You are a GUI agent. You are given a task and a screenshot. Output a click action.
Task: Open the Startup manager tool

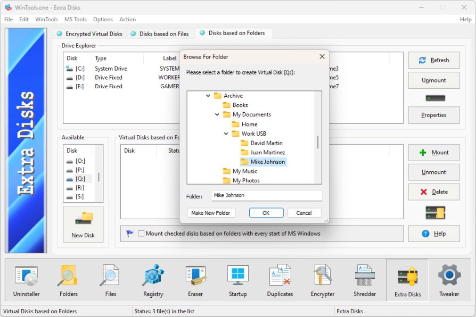[237, 280]
